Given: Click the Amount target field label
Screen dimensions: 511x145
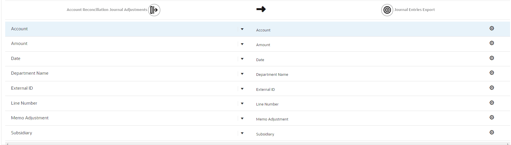Looking at the screenshot, I should coord(263,45).
